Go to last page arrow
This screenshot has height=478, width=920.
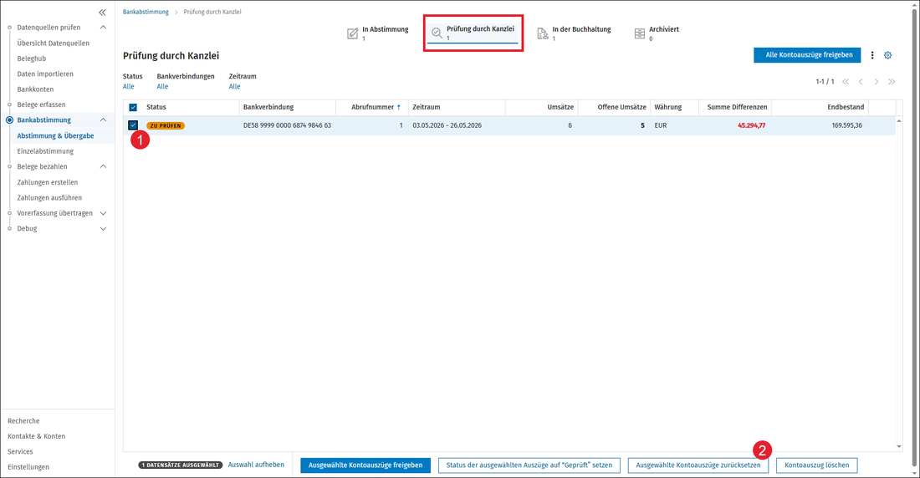tap(892, 82)
